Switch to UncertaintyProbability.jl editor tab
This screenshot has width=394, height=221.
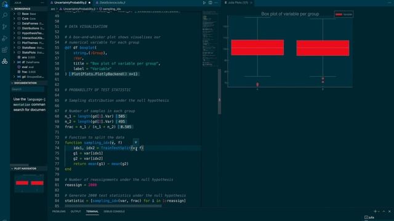click(70, 2)
